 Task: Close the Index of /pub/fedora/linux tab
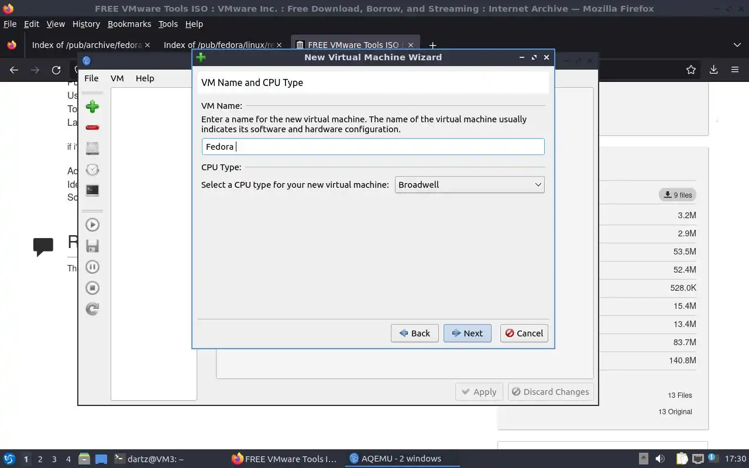click(279, 45)
